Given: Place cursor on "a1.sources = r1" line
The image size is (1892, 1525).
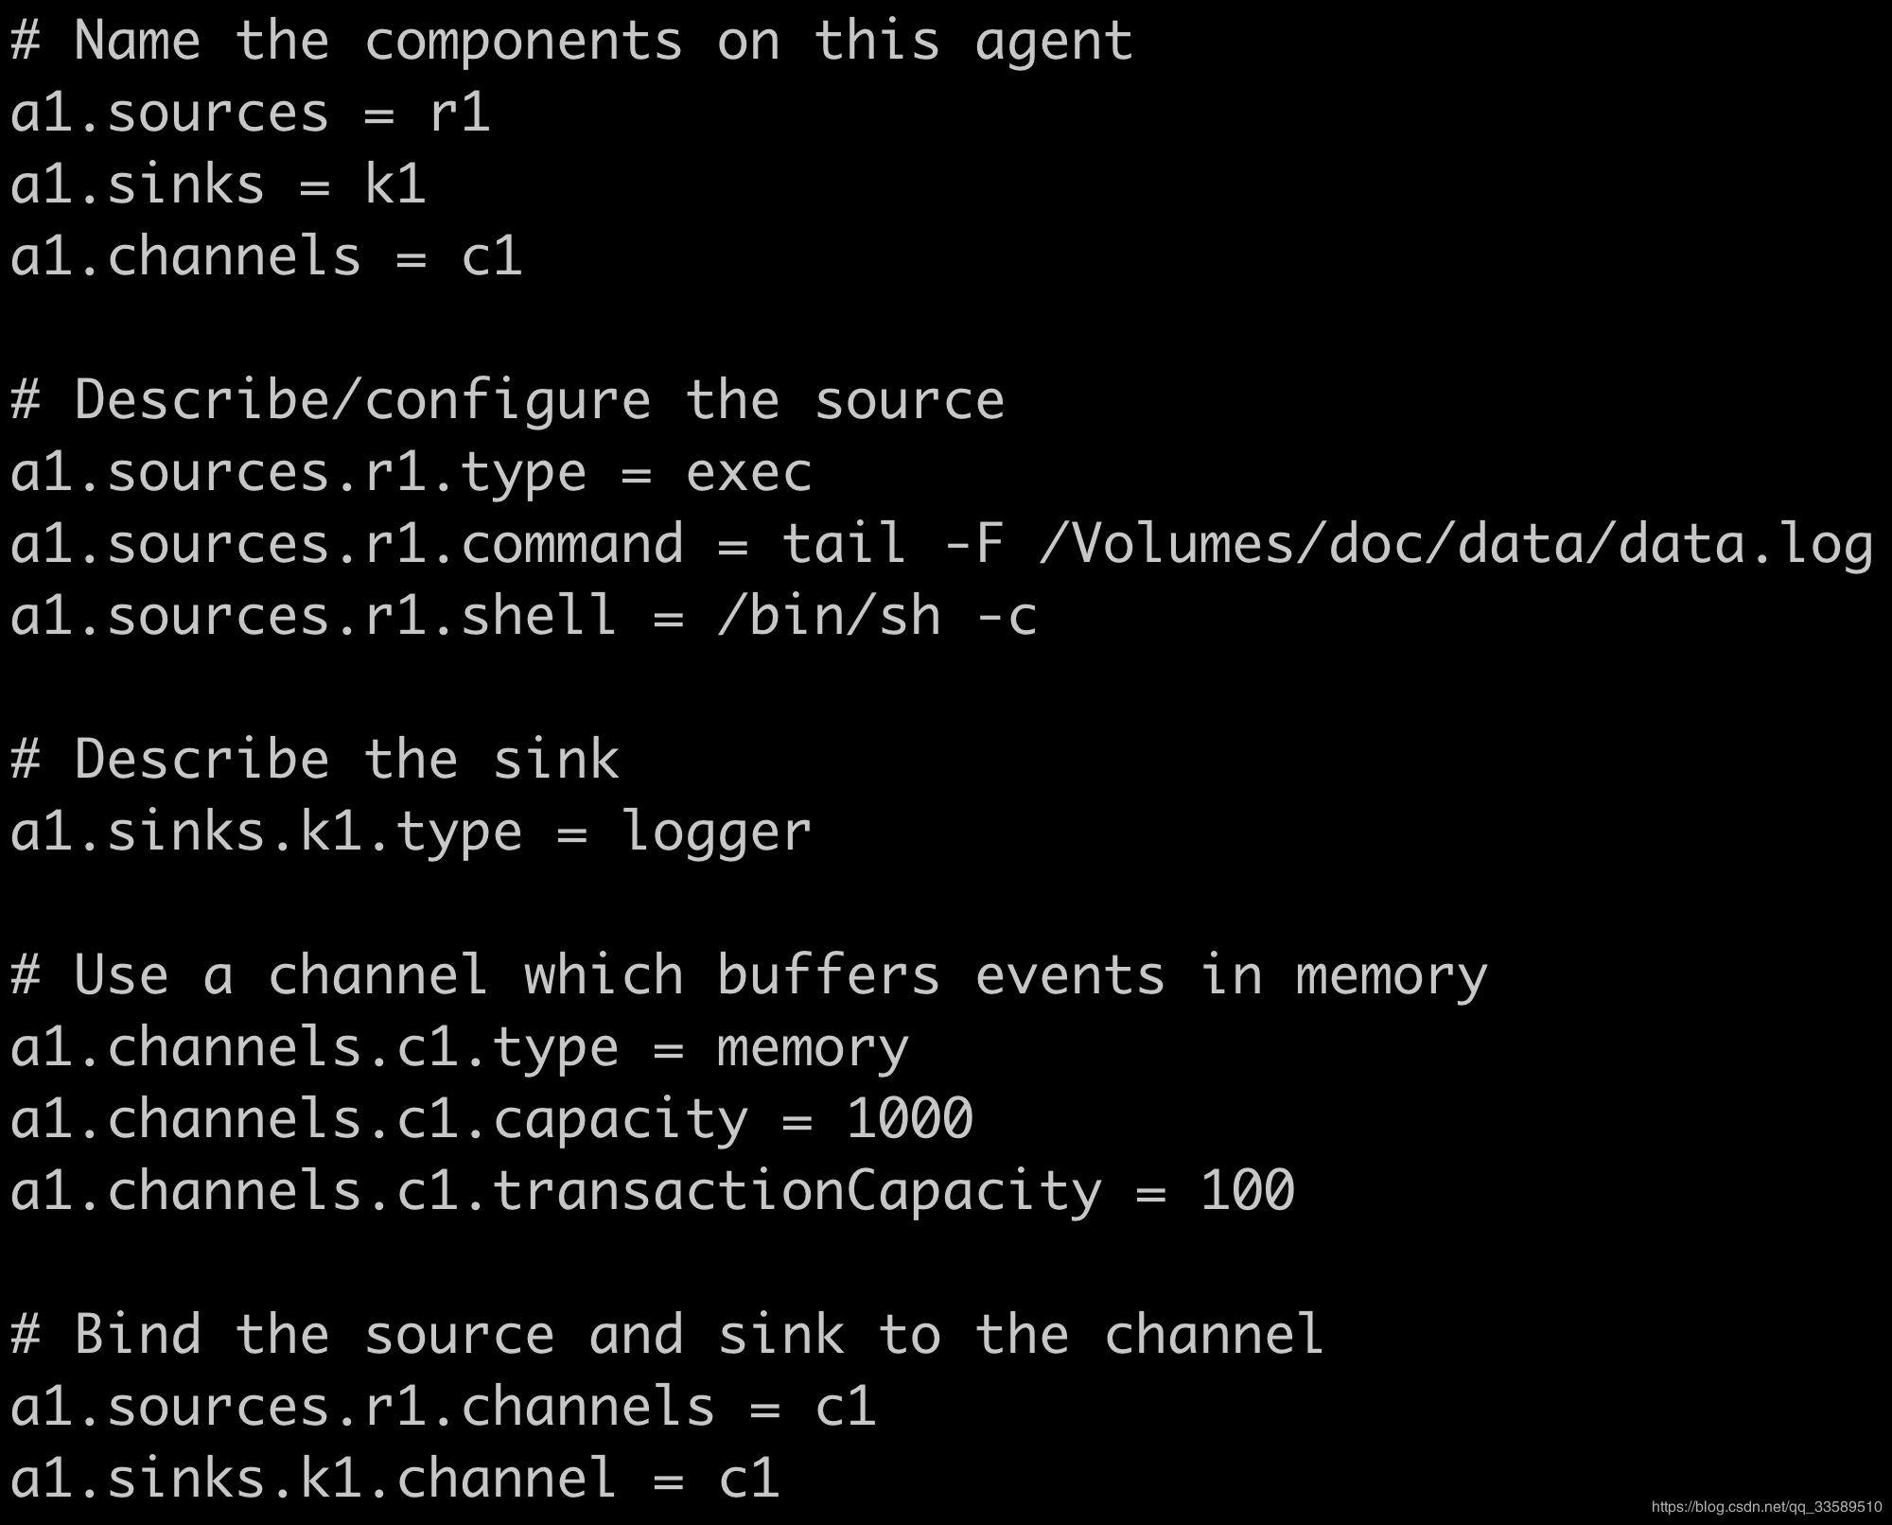Looking at the screenshot, I should pyautogui.click(x=250, y=114).
